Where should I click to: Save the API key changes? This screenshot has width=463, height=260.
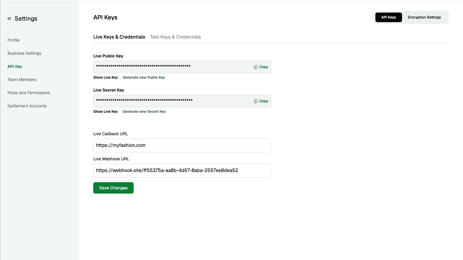pyautogui.click(x=113, y=188)
